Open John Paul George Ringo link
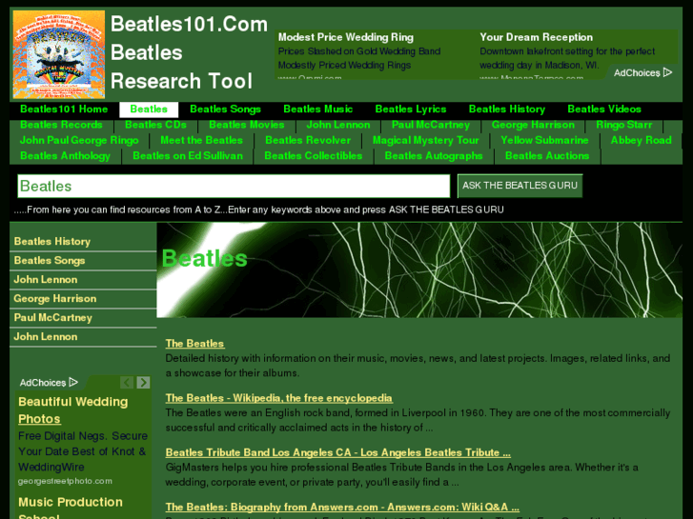 [x=79, y=140]
